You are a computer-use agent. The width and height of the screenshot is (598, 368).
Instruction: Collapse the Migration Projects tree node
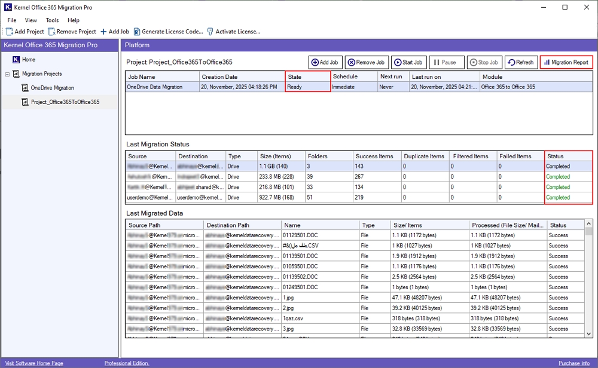[8, 74]
